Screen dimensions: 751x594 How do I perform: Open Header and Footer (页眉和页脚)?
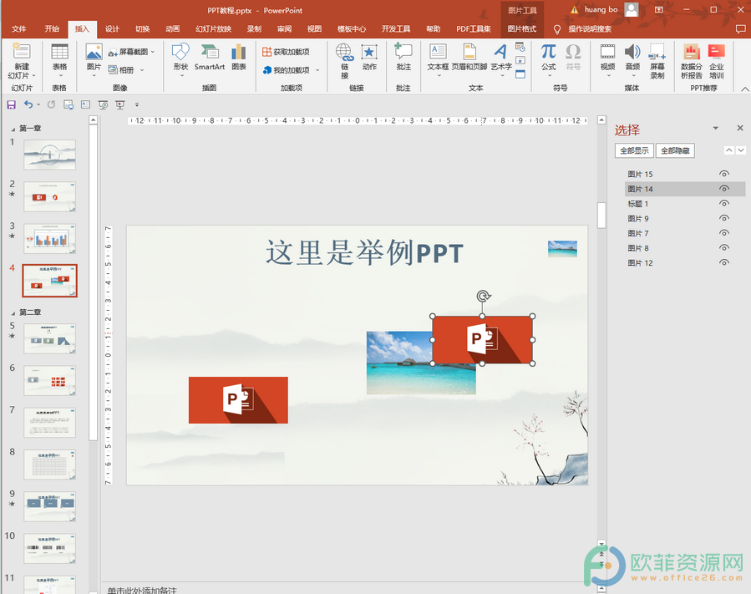(x=469, y=58)
